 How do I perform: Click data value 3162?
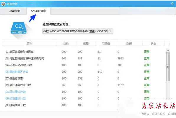tap(120, 85)
